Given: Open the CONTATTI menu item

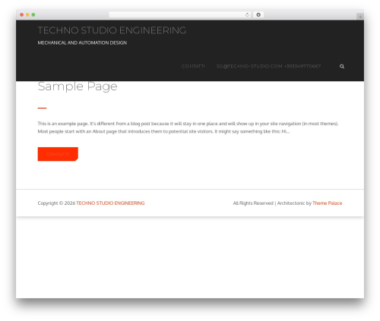Looking at the screenshot, I should pyautogui.click(x=193, y=66).
